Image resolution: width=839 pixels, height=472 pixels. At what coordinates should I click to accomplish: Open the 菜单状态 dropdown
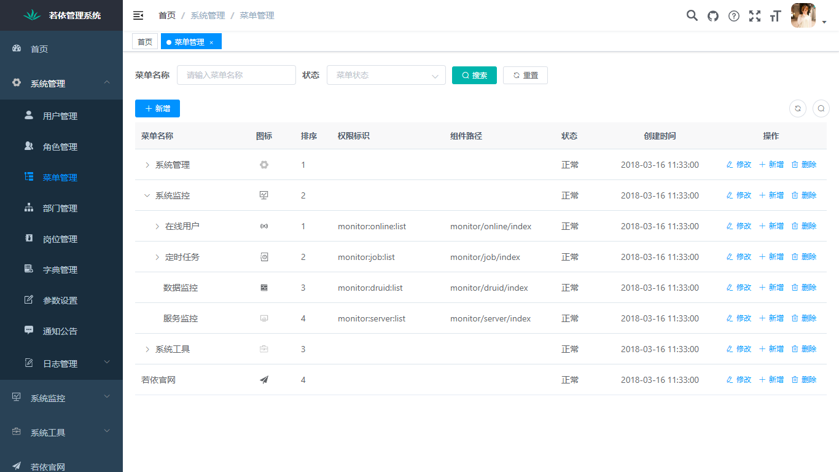tap(386, 74)
